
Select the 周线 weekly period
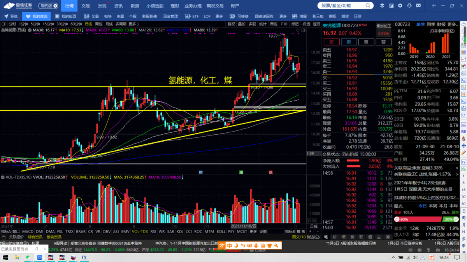pyautogui.click(x=99, y=24)
